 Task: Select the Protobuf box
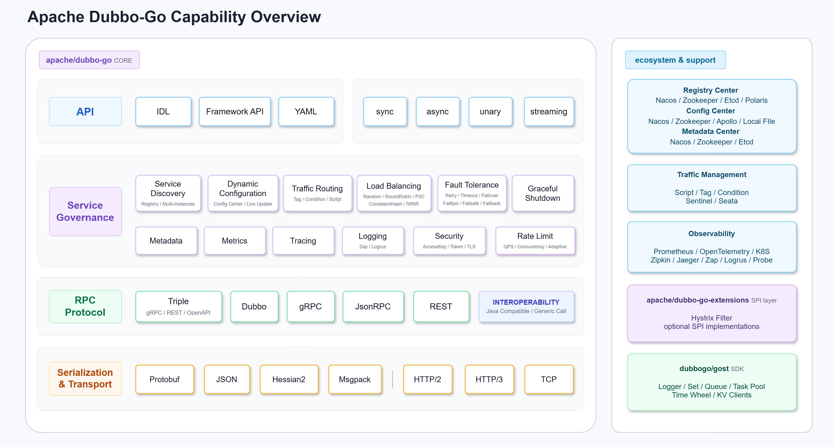[164, 379]
